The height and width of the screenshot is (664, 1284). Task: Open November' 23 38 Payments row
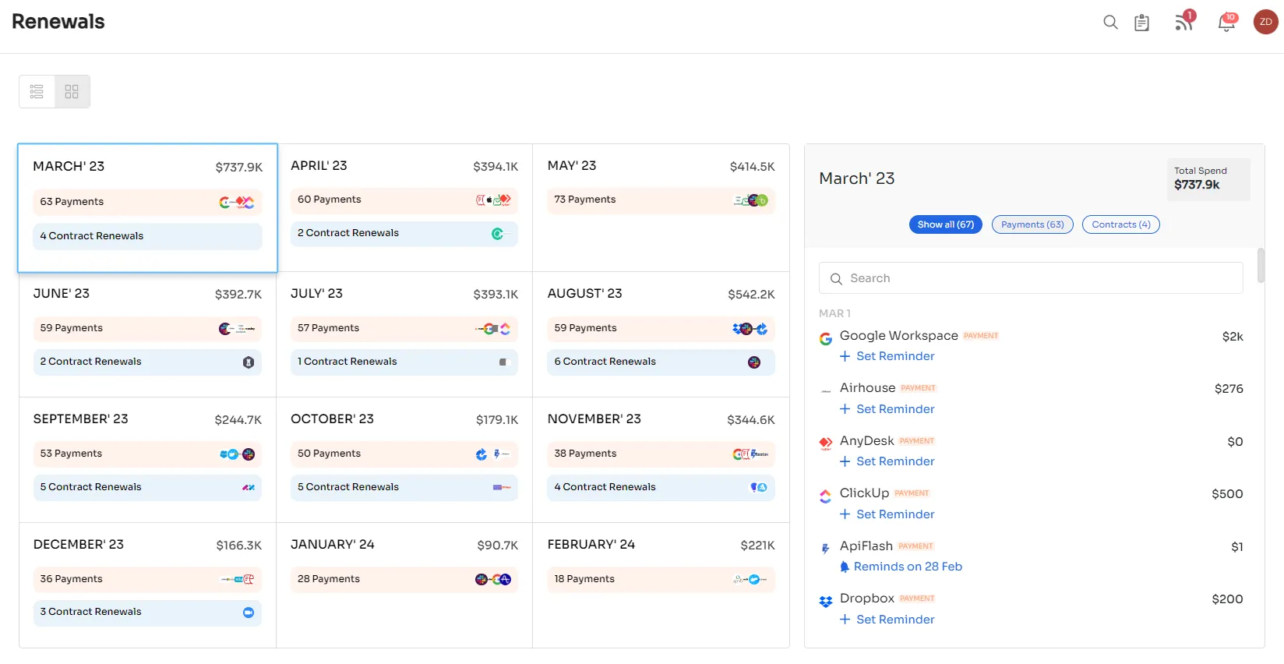tap(661, 454)
